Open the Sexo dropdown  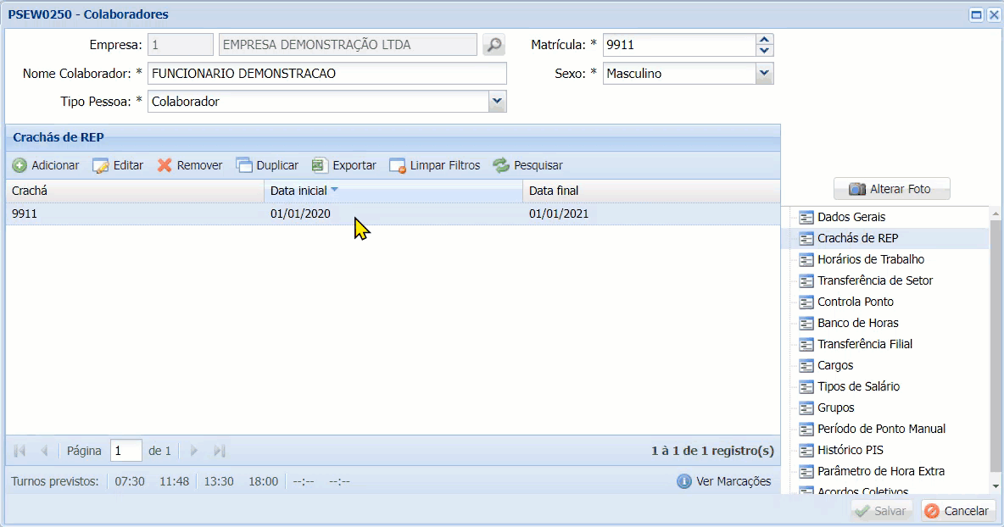click(764, 73)
